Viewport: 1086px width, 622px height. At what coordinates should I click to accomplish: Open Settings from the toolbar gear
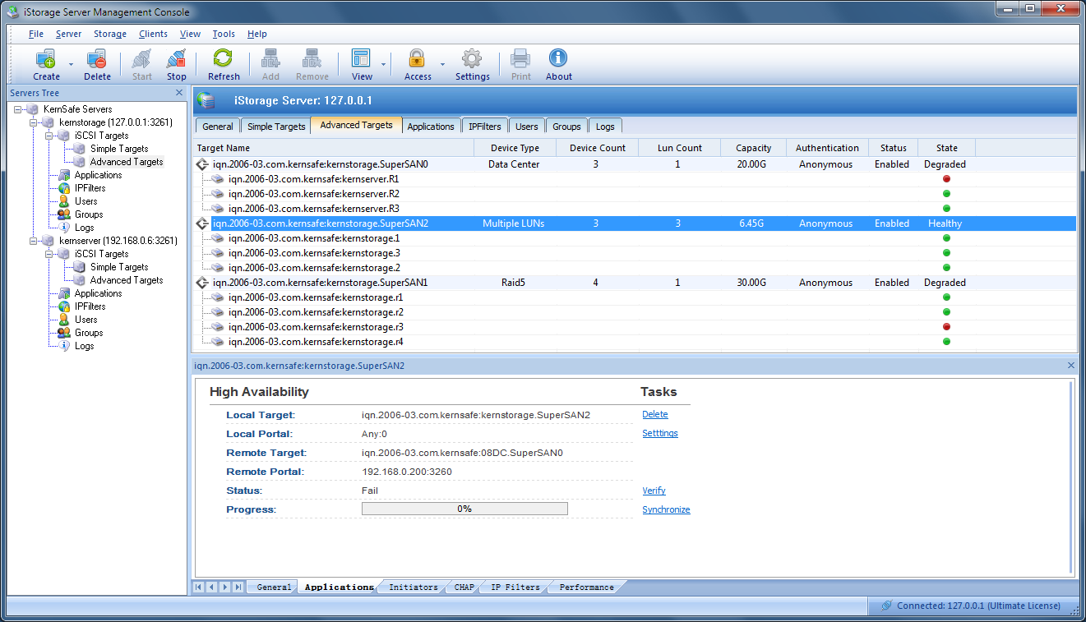[x=472, y=59]
